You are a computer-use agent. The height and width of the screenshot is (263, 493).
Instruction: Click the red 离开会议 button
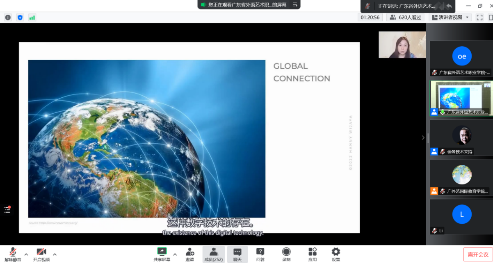[478, 254]
